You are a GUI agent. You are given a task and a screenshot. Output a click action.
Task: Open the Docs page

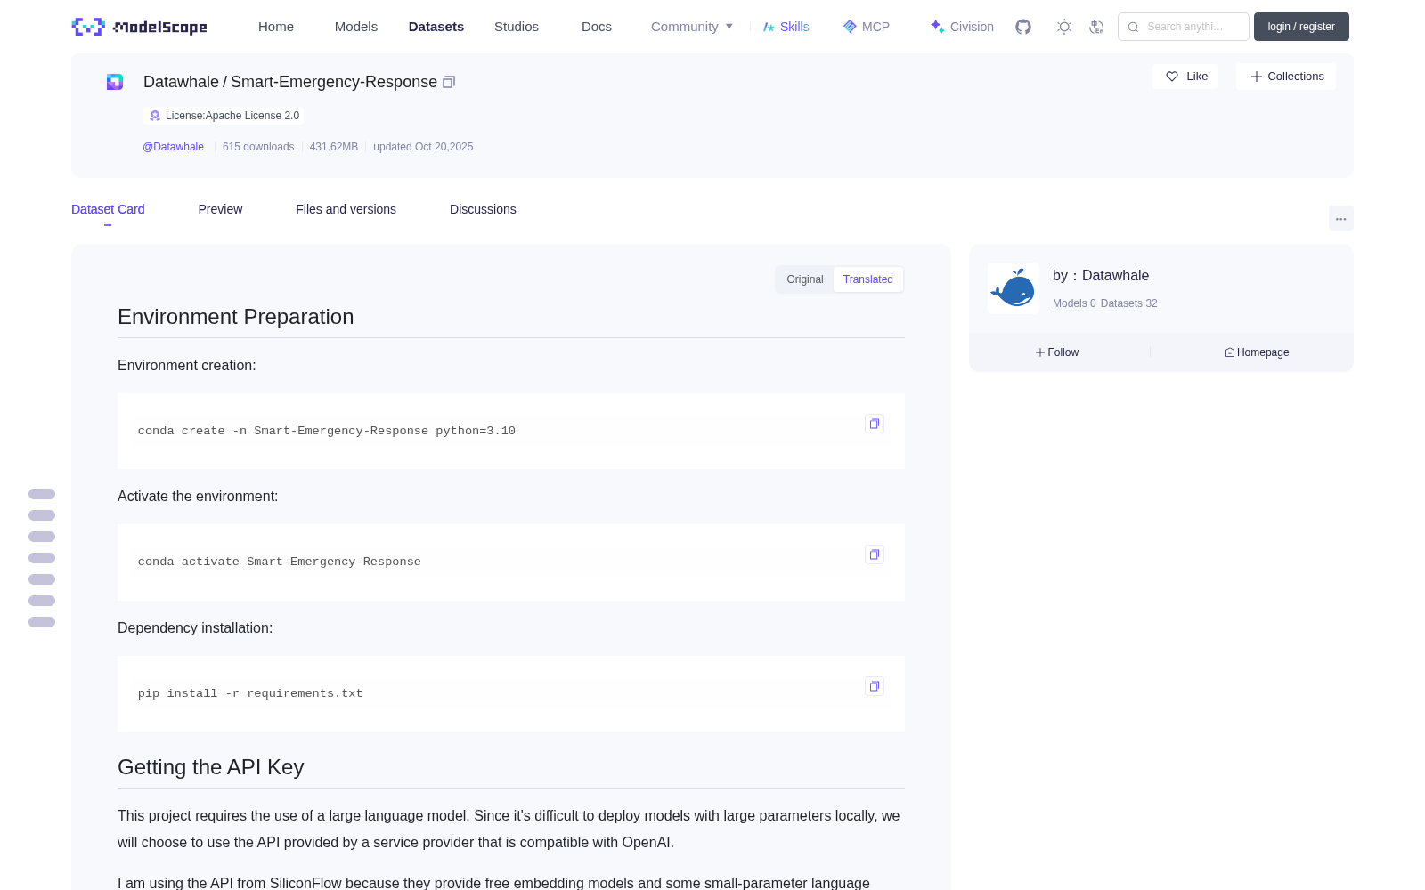pyautogui.click(x=597, y=27)
